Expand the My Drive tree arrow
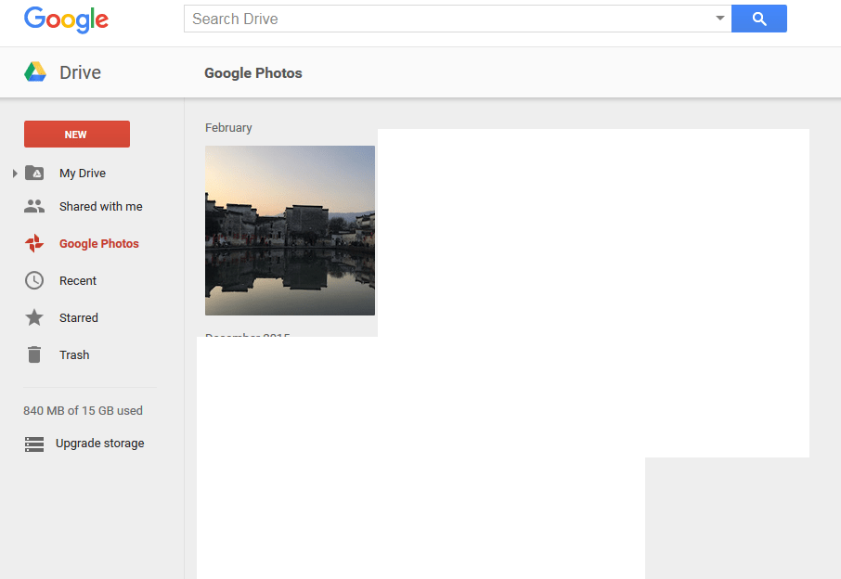841x579 pixels. pyautogui.click(x=14, y=173)
